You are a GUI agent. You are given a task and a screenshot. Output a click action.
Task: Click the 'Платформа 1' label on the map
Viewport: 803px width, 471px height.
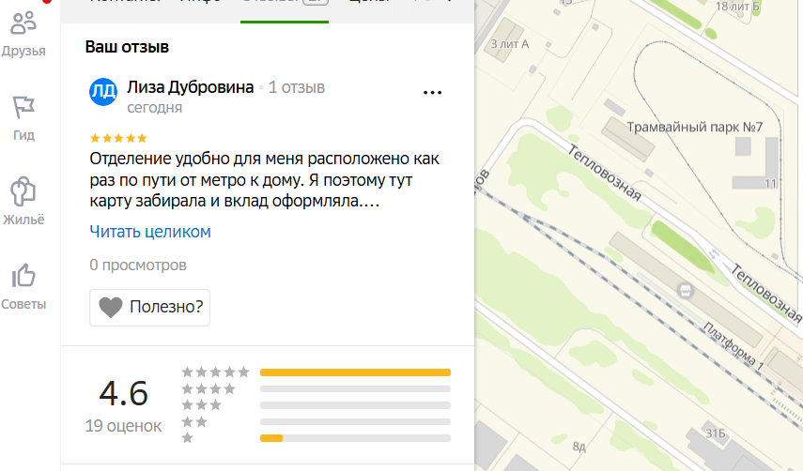[x=733, y=345]
